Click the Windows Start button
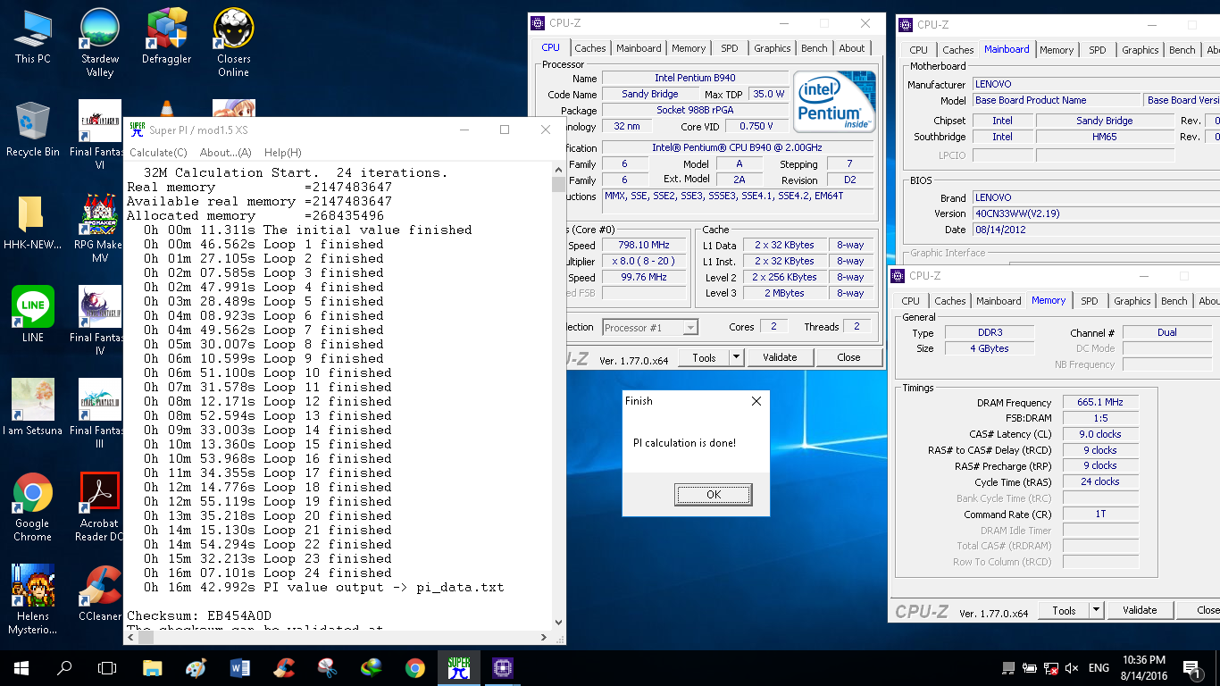Viewport: 1220px width, 686px height. pyautogui.click(x=21, y=667)
